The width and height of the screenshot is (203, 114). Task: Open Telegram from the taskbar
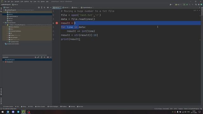click(x=18, y=112)
